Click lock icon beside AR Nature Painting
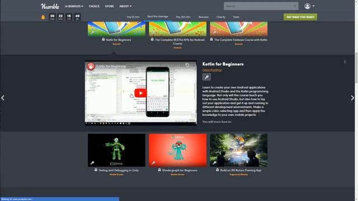358x201 pixels. pos(218,170)
